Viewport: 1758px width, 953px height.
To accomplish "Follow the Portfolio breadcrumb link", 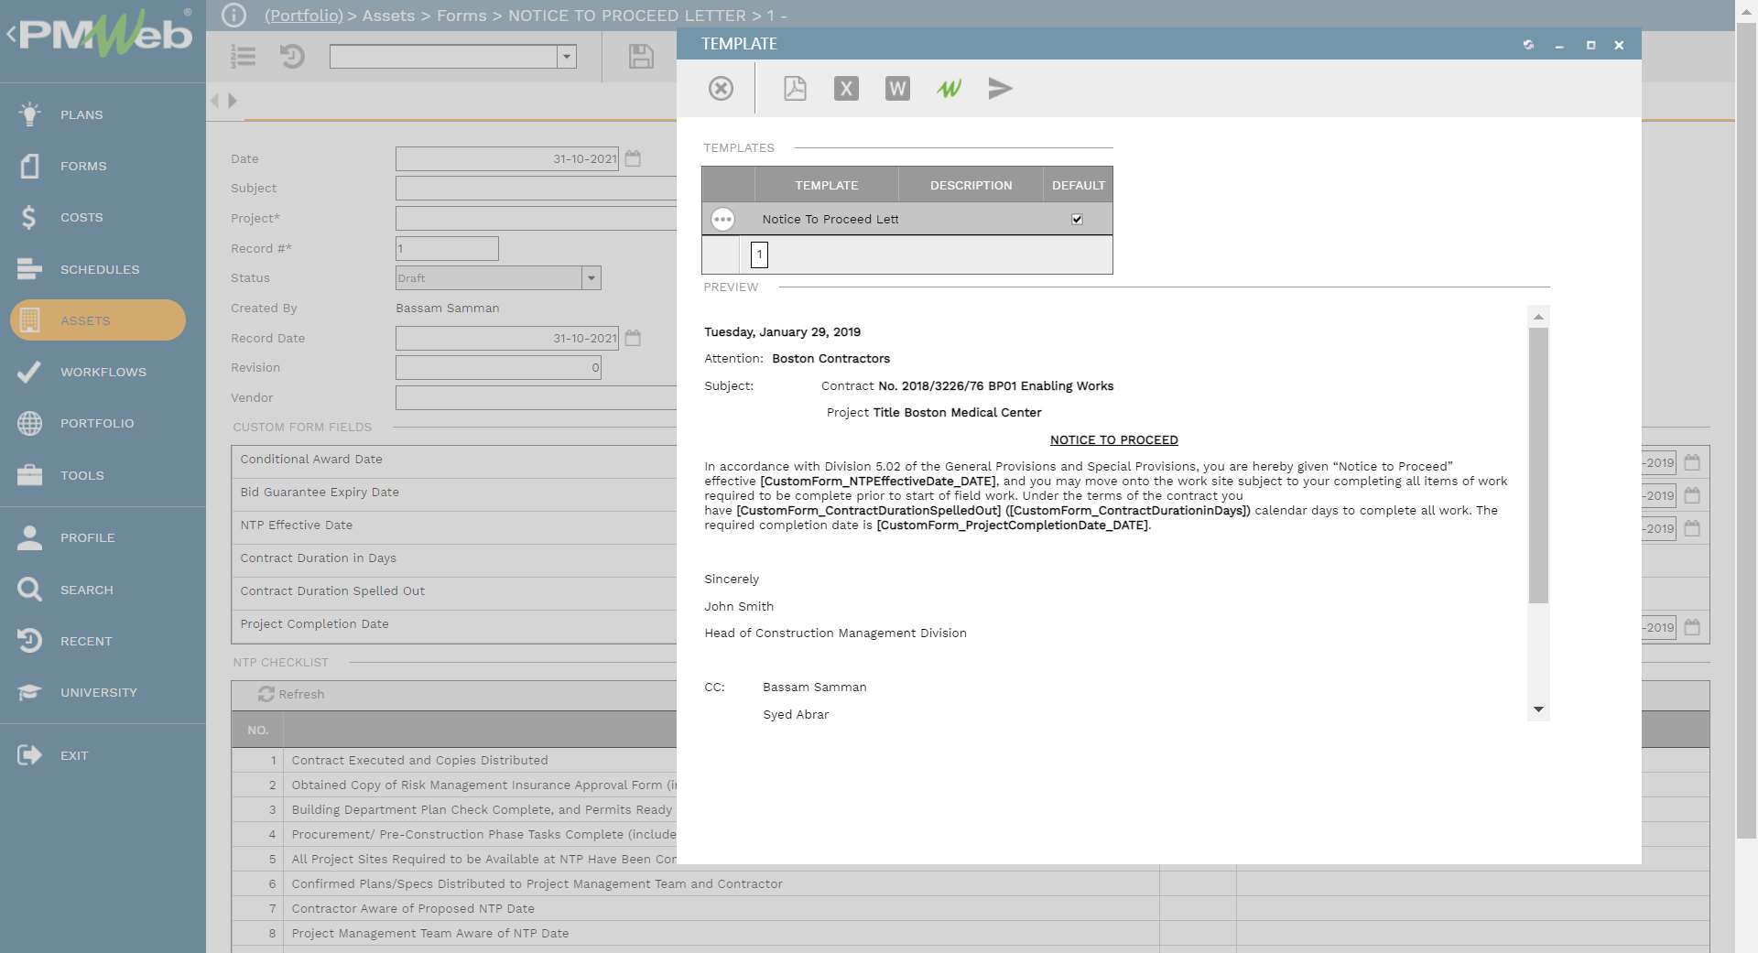I will point(303,16).
